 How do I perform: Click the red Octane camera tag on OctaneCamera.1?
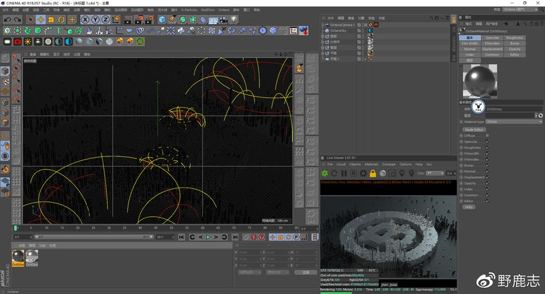[x=376, y=25]
